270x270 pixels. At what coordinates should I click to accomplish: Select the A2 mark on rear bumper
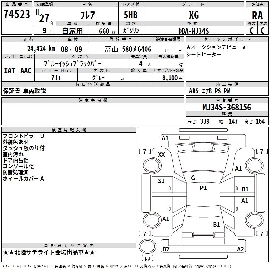(240, 249)
